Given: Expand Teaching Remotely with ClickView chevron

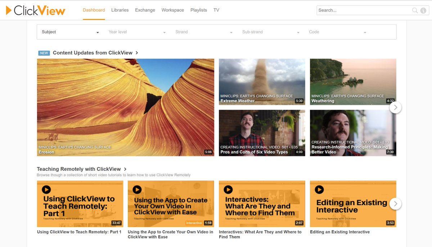Looking at the screenshot, I should tap(125, 169).
